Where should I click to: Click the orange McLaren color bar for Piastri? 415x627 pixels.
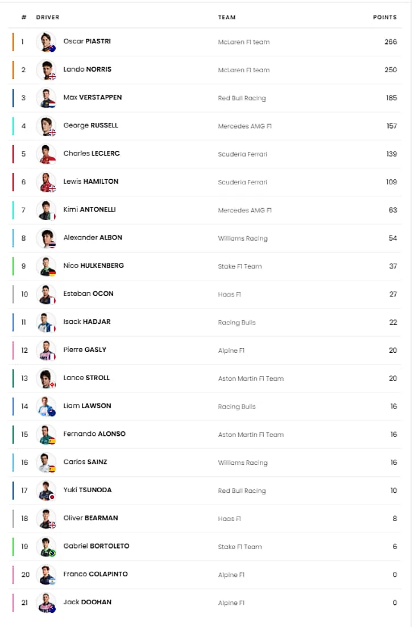(13, 42)
